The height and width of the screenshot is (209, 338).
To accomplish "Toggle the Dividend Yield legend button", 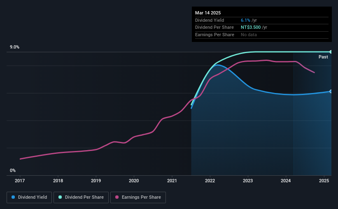I will point(29,197).
